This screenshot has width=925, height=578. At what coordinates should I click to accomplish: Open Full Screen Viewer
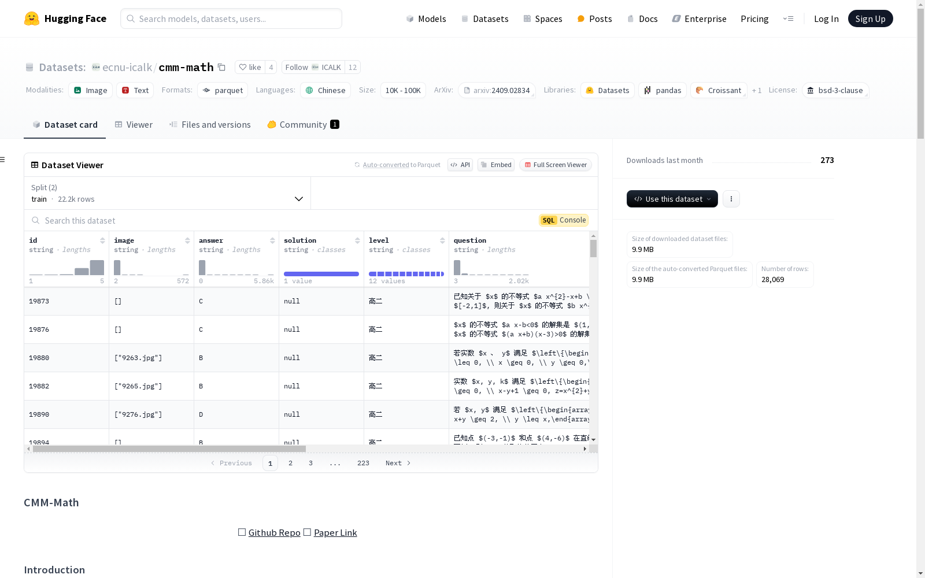[x=555, y=165]
